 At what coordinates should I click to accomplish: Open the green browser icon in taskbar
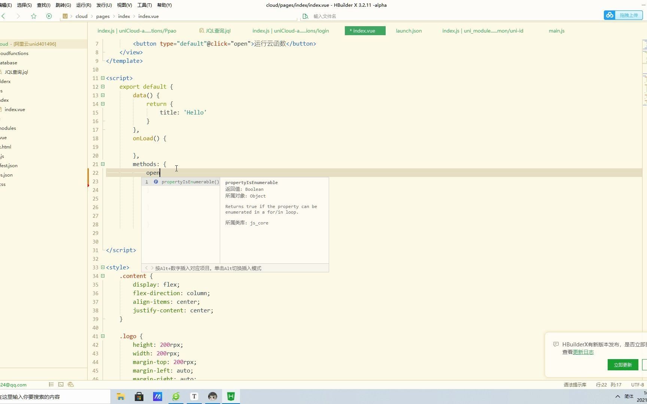[x=176, y=397]
